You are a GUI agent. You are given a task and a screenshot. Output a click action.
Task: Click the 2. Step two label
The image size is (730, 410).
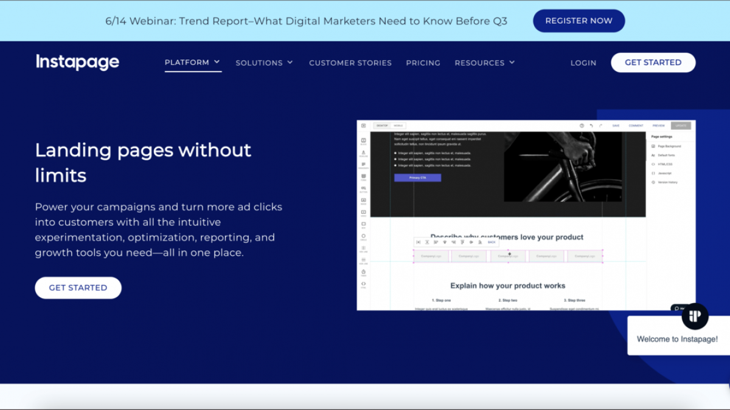point(507,300)
